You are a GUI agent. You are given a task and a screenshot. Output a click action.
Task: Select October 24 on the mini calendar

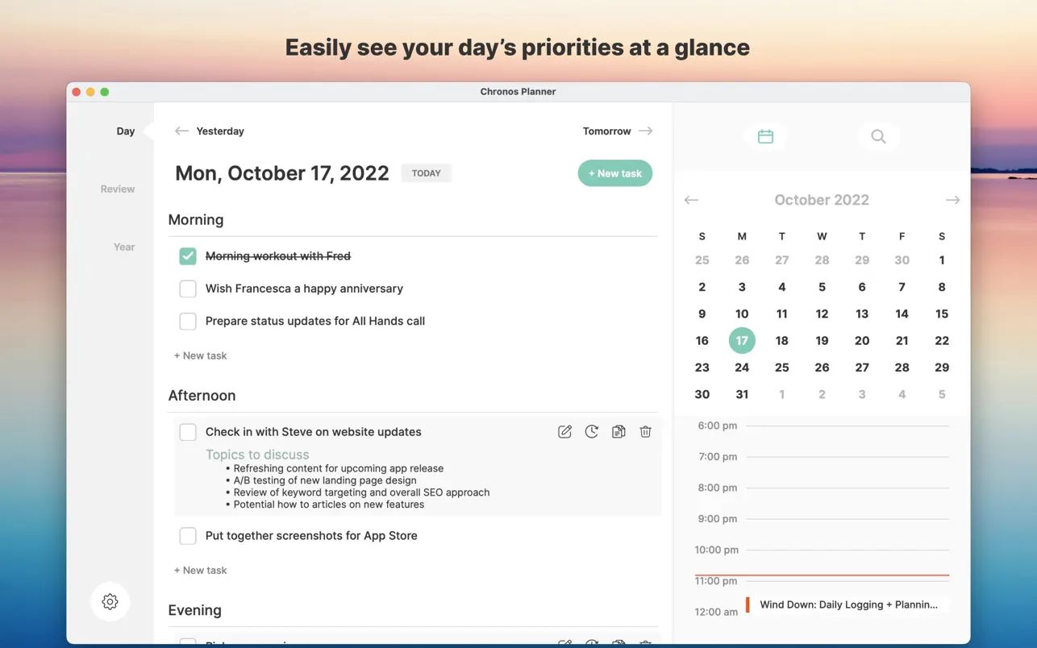coord(741,367)
